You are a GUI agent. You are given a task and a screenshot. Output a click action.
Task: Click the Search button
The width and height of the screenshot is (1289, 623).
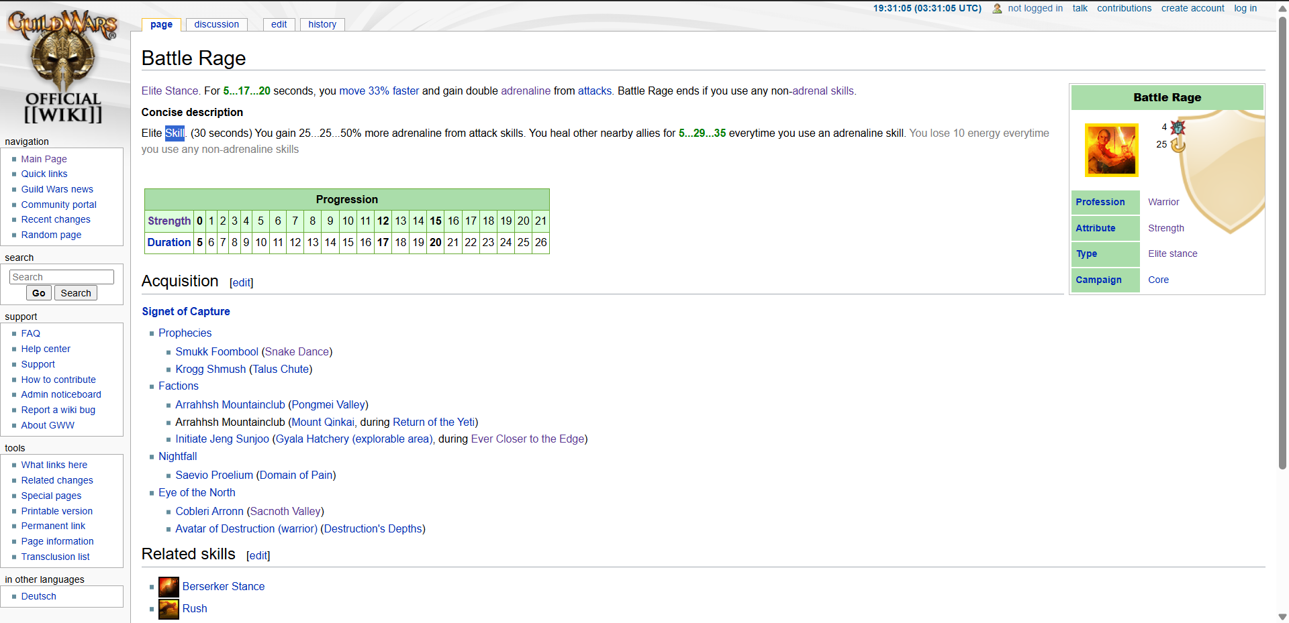click(x=76, y=293)
